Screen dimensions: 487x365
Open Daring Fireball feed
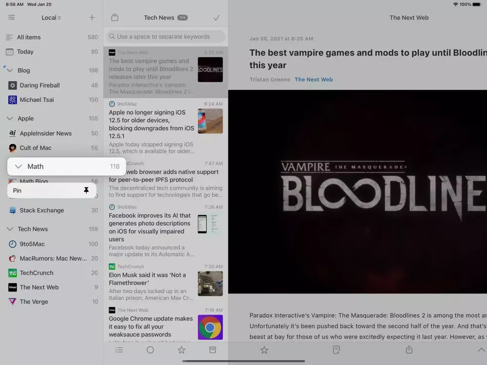coord(52,85)
